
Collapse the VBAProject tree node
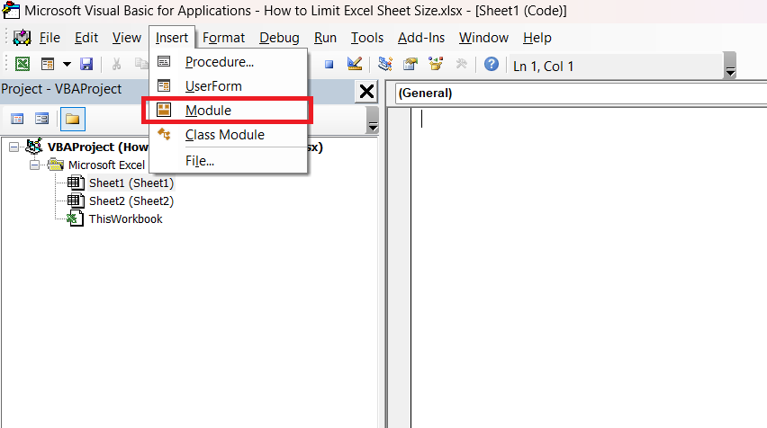click(x=14, y=147)
